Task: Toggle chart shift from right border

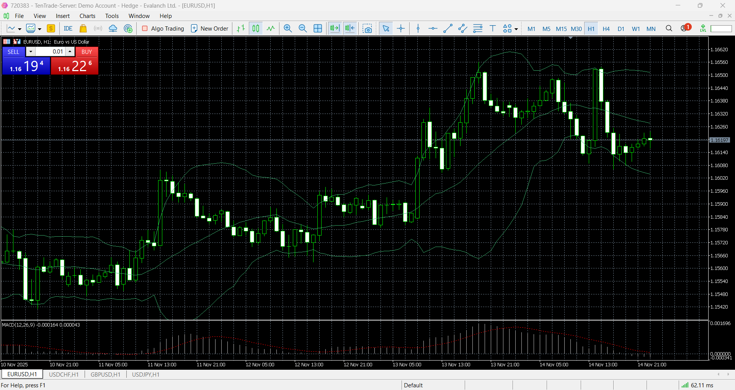Action: click(x=350, y=29)
